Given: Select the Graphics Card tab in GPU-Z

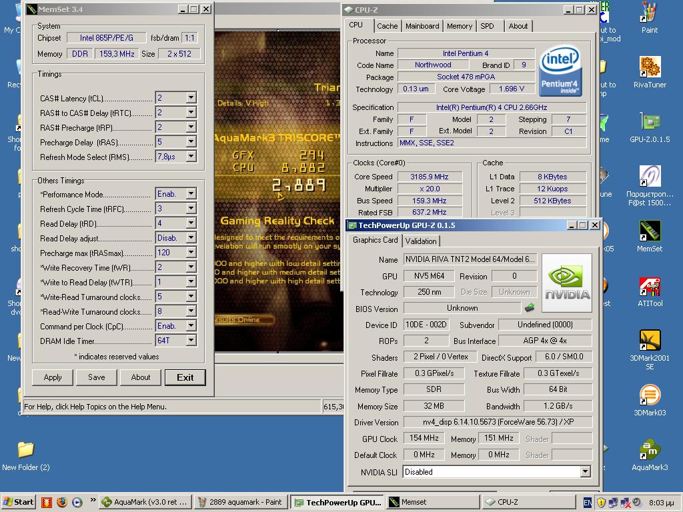Looking at the screenshot, I should point(375,240).
